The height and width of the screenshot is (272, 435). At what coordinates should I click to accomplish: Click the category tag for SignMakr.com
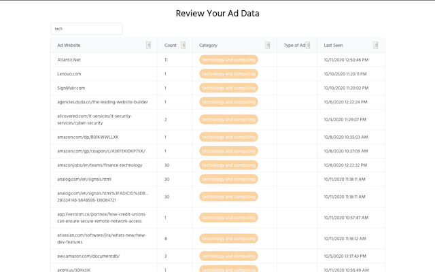click(228, 88)
